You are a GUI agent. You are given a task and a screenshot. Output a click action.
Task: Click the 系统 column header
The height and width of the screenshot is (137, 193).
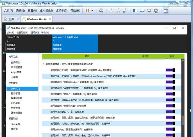pos(171,56)
